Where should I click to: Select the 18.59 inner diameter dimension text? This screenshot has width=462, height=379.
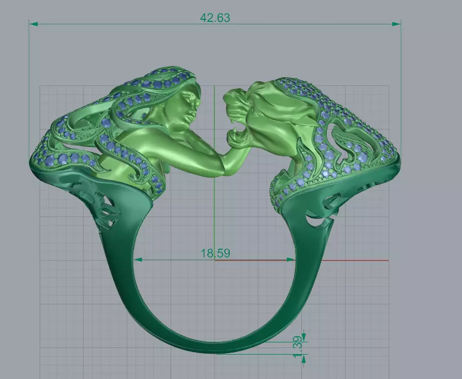[x=215, y=253]
